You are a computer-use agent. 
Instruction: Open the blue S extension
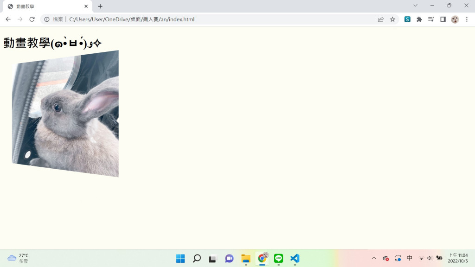point(407,19)
